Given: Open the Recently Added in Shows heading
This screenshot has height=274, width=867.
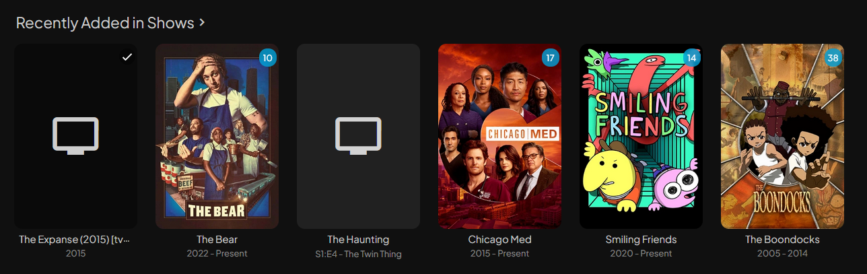Looking at the screenshot, I should point(105,23).
